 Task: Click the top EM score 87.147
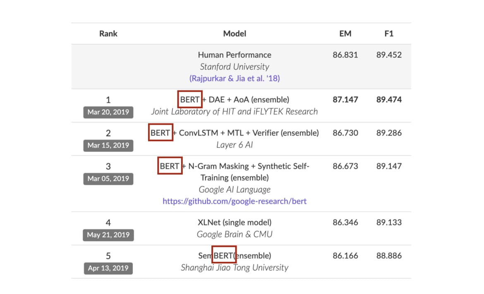click(345, 100)
